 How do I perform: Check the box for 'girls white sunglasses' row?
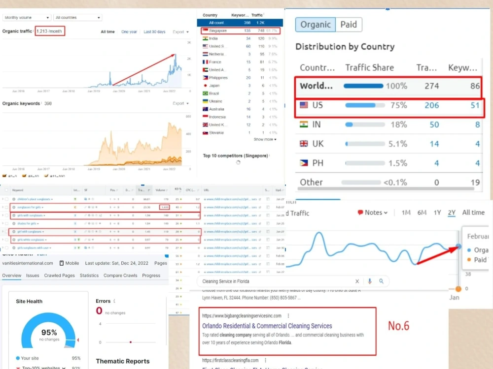(6, 240)
